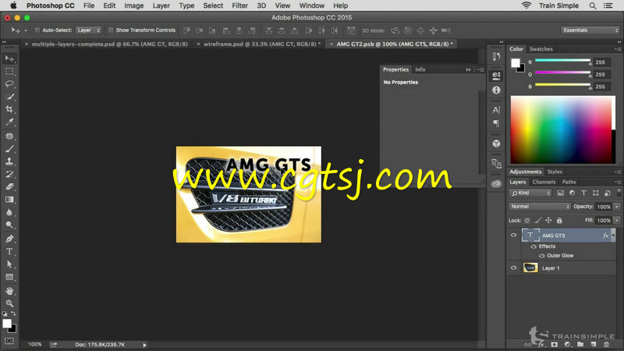Select the History Brush tool
Viewport: 624px width, 351px height.
[9, 174]
